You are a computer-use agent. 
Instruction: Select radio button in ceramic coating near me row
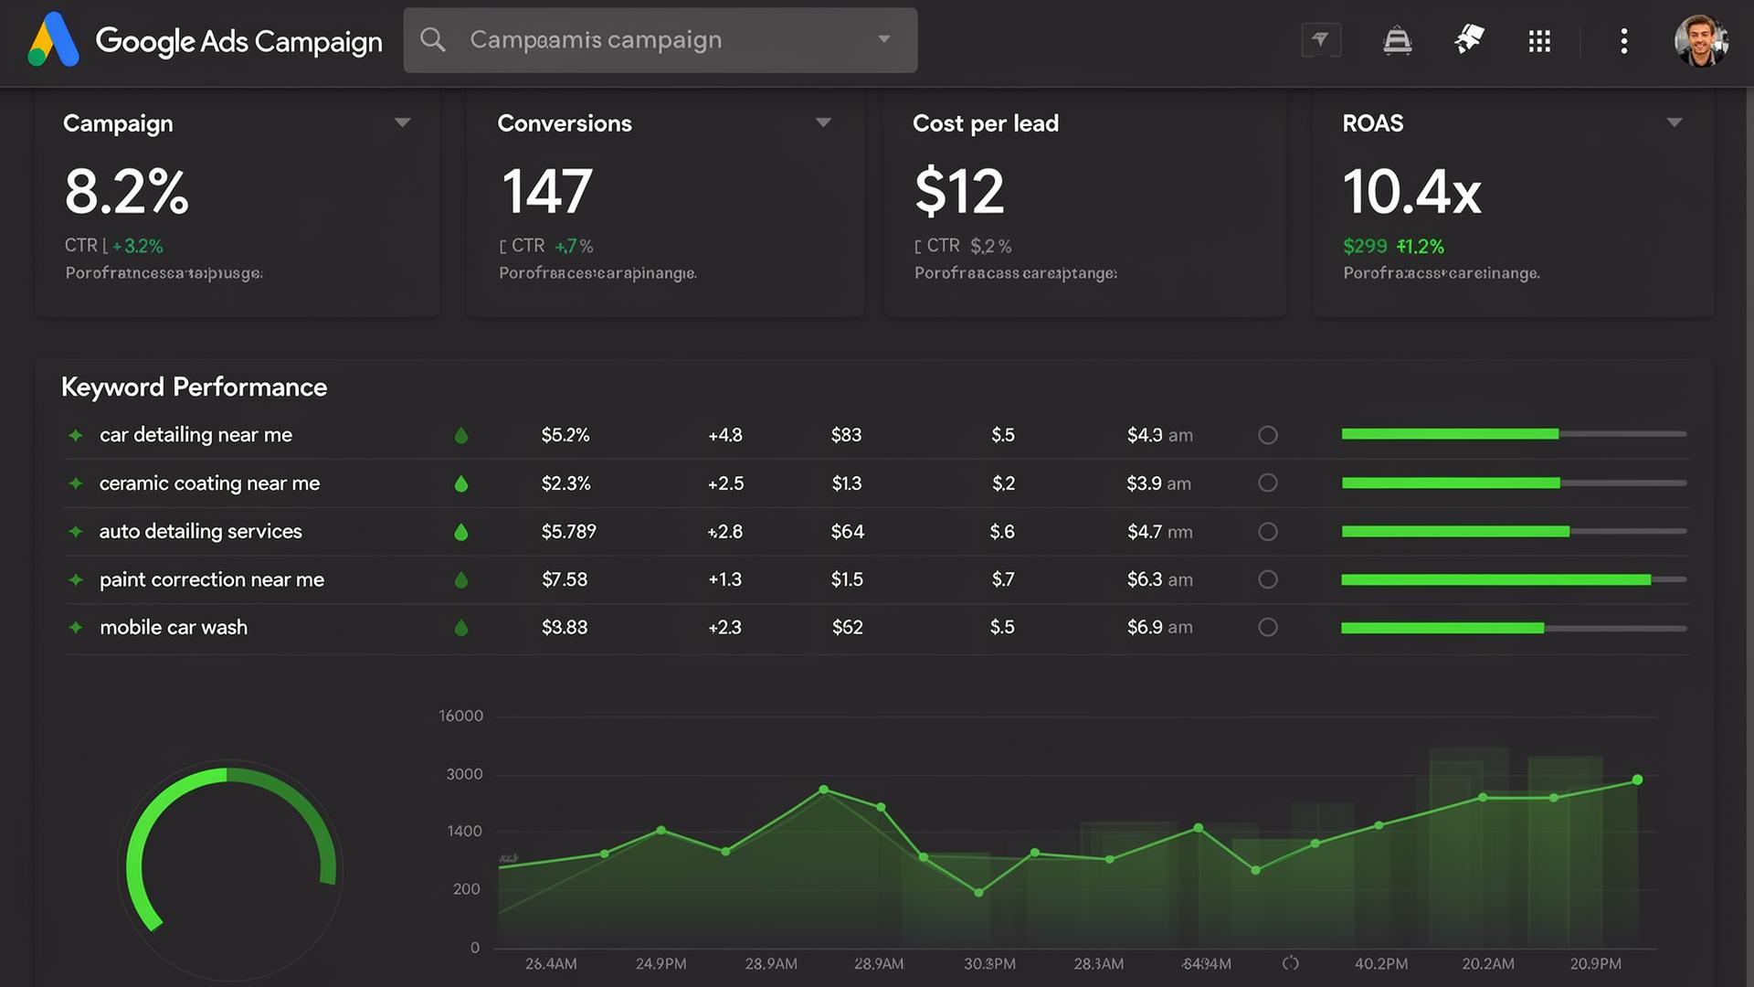[x=1268, y=483]
